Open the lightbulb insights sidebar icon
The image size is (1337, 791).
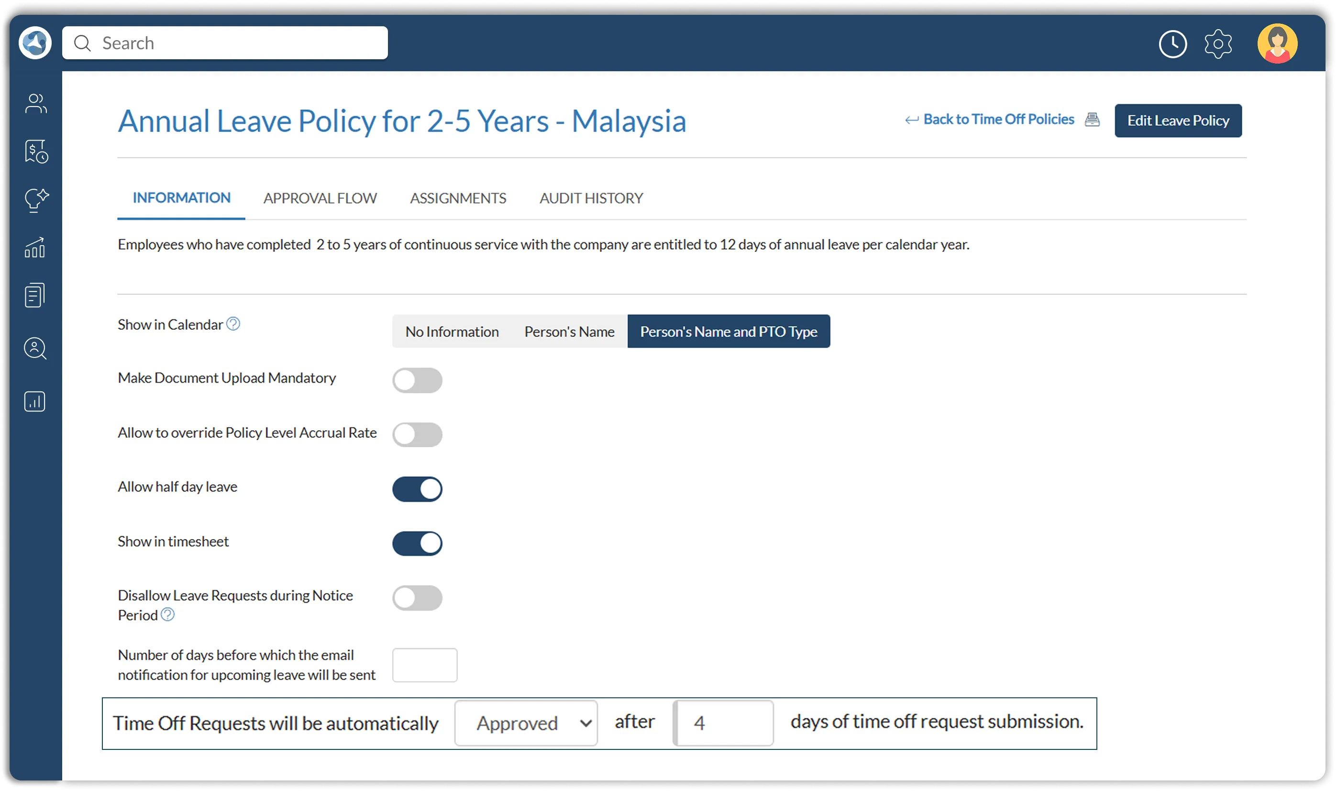pos(36,200)
